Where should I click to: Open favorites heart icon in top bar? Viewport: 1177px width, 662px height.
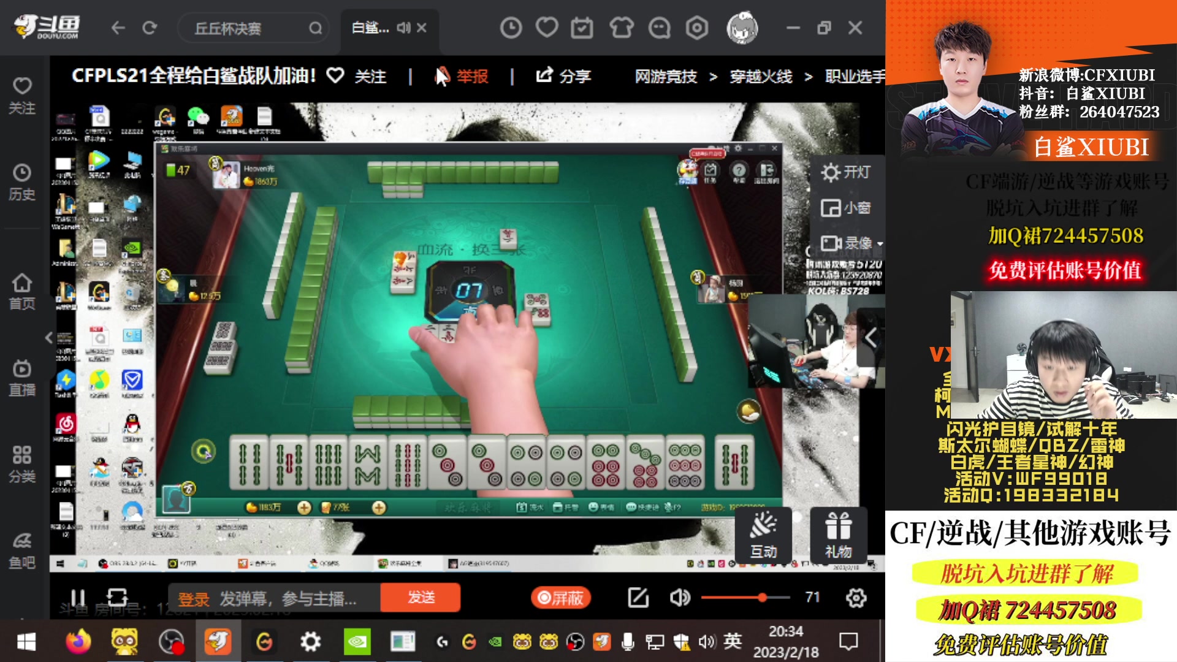547,28
